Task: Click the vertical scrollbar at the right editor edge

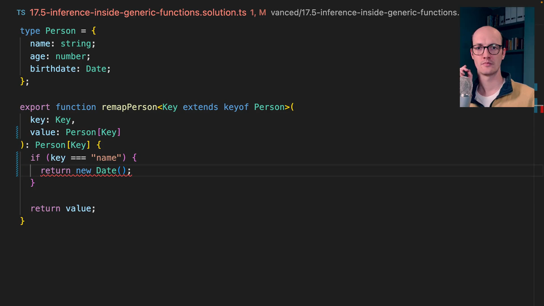Action: [x=539, y=198]
